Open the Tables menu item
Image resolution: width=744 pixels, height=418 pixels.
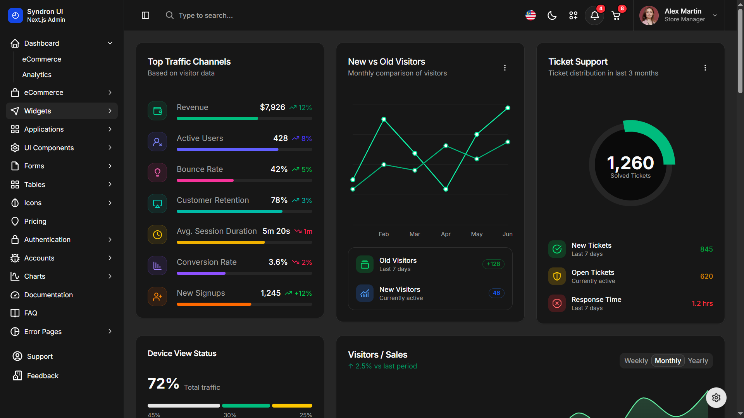pyautogui.click(x=62, y=185)
